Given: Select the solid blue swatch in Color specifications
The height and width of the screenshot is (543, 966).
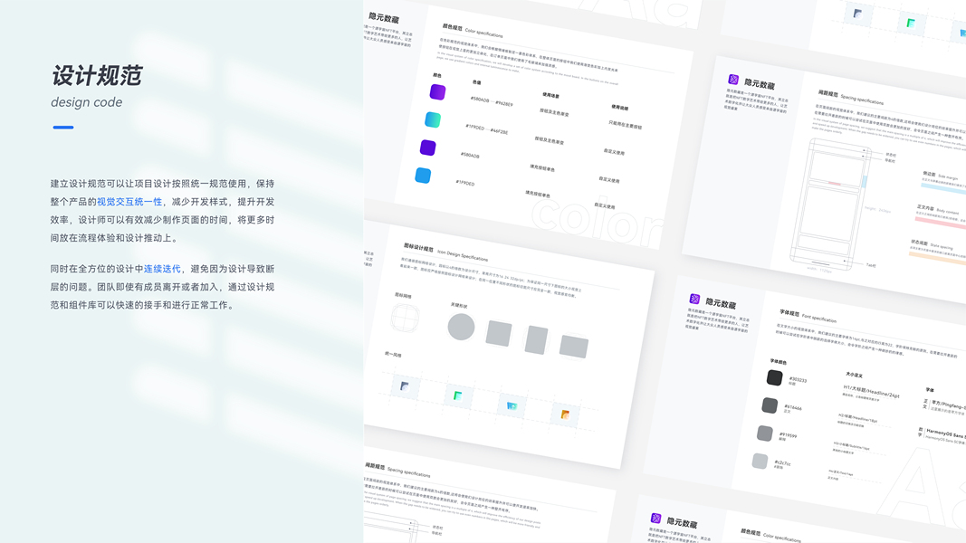Looking at the screenshot, I should (423, 176).
